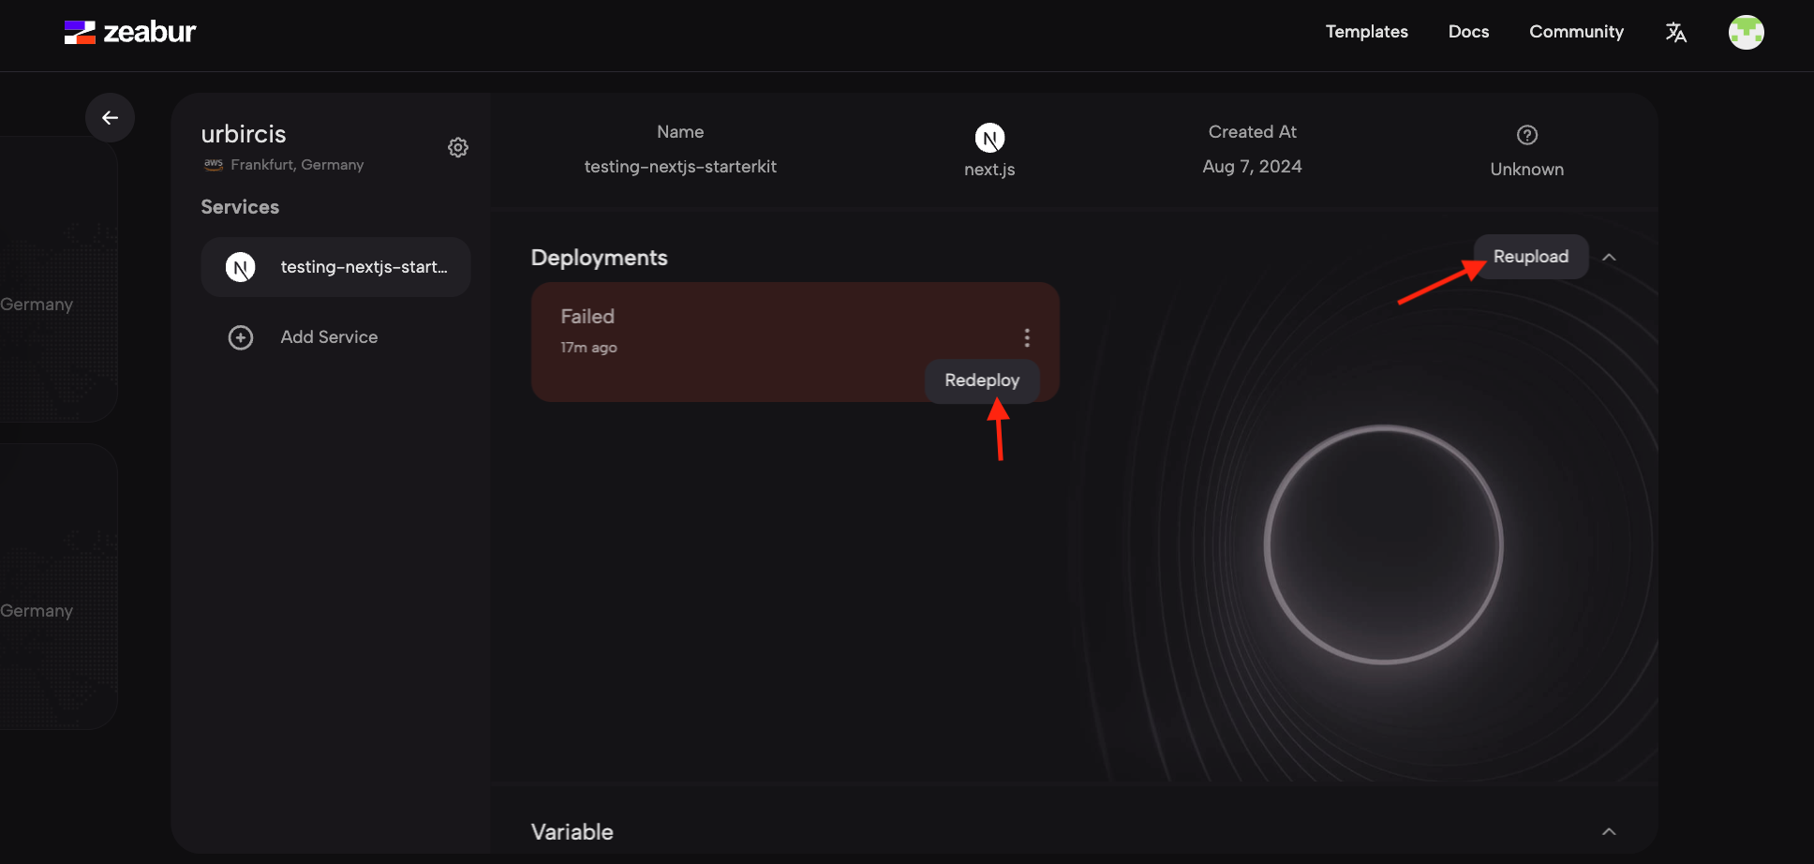1814x864 pixels.
Task: Select the testing-nextjs-start... service
Action: (x=335, y=267)
